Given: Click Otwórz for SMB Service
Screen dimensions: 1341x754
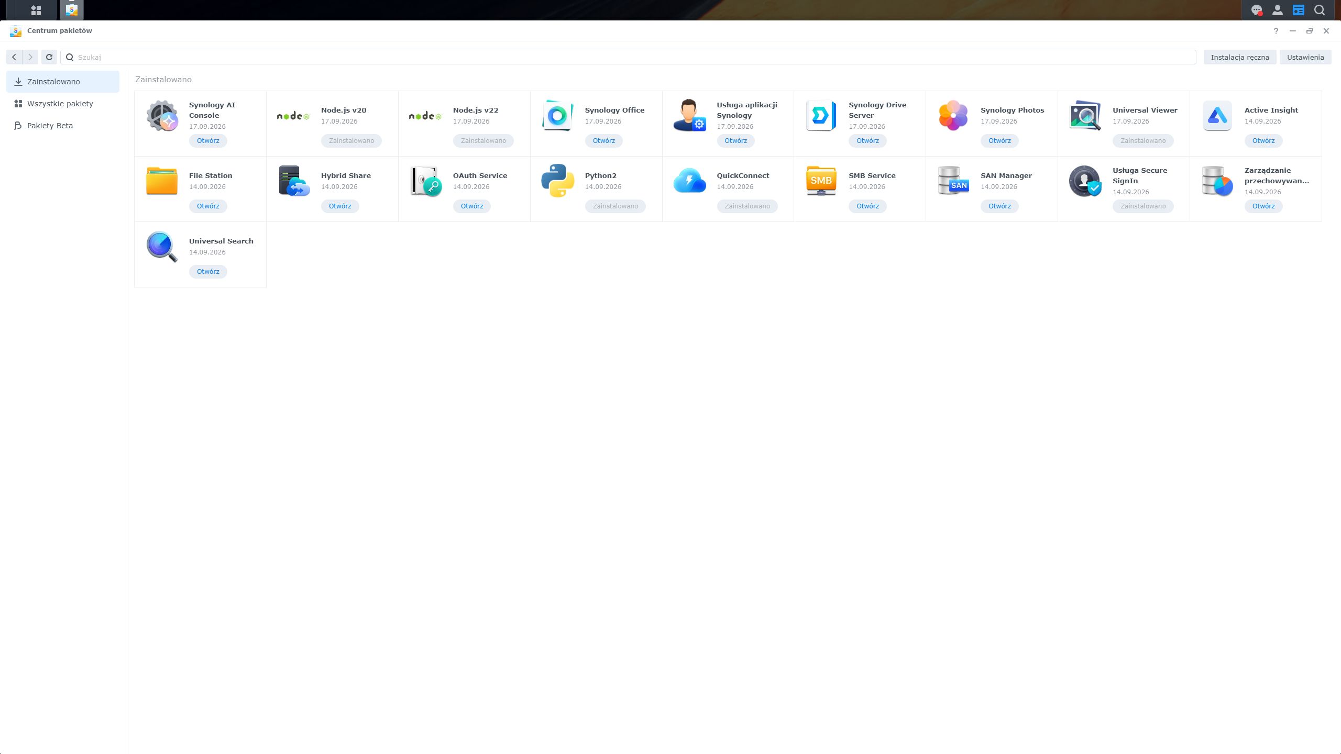Looking at the screenshot, I should tap(868, 206).
